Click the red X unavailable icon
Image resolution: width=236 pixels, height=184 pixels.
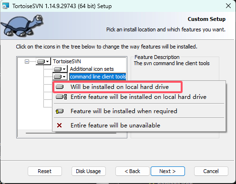click(59, 126)
